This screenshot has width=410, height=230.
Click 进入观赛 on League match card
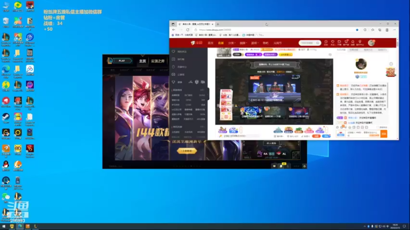point(271,143)
